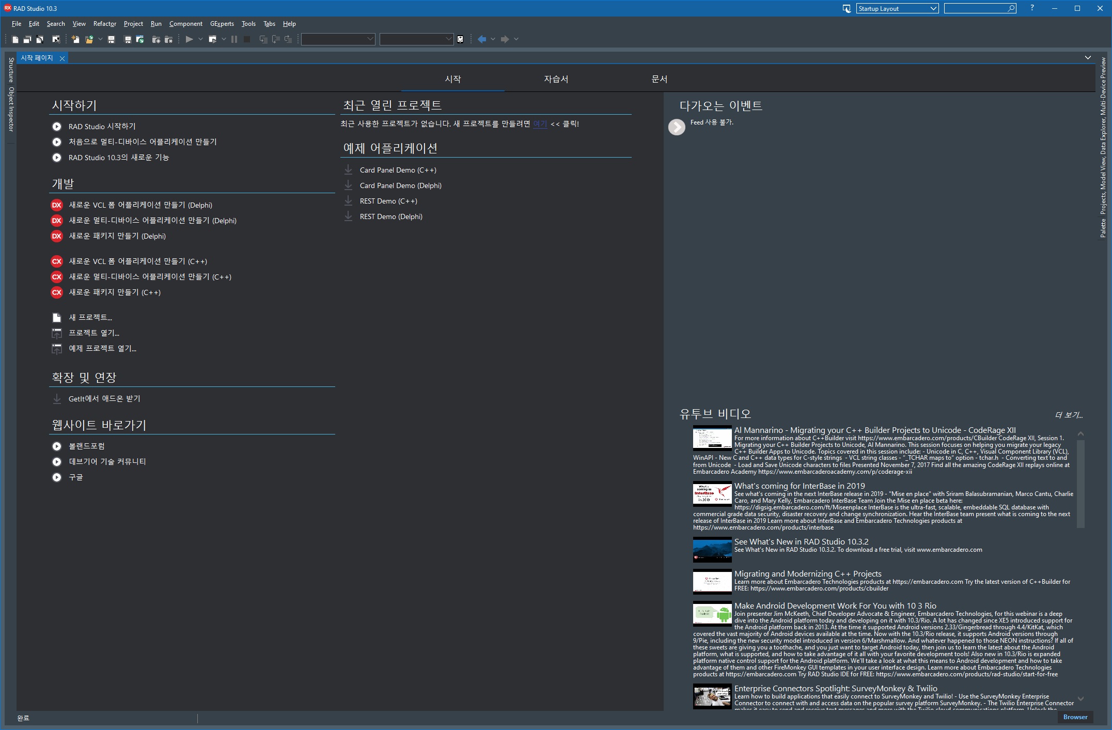Click the question mark help icon

tap(1032, 8)
